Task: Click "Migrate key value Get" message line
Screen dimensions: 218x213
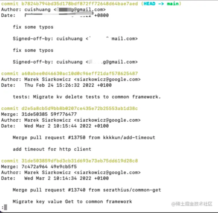Action: (72, 201)
